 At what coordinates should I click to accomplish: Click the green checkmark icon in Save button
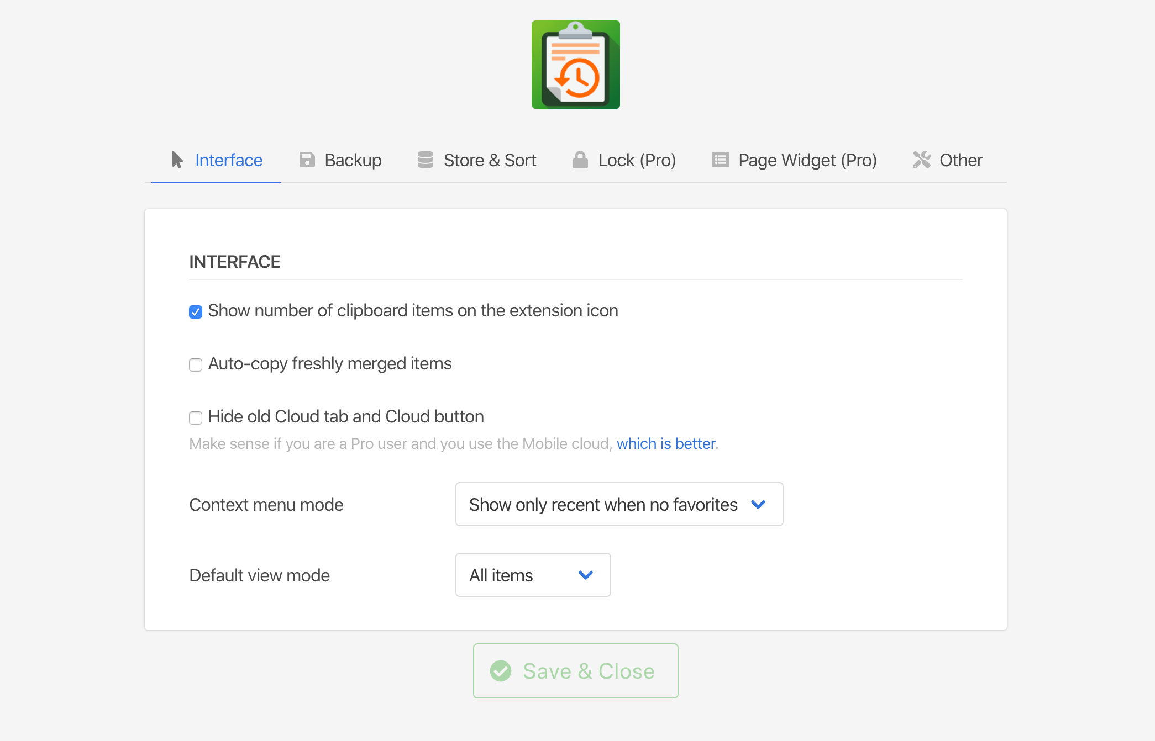pyautogui.click(x=501, y=671)
